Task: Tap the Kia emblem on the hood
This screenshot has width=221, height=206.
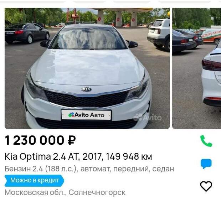Action: tap(86, 89)
